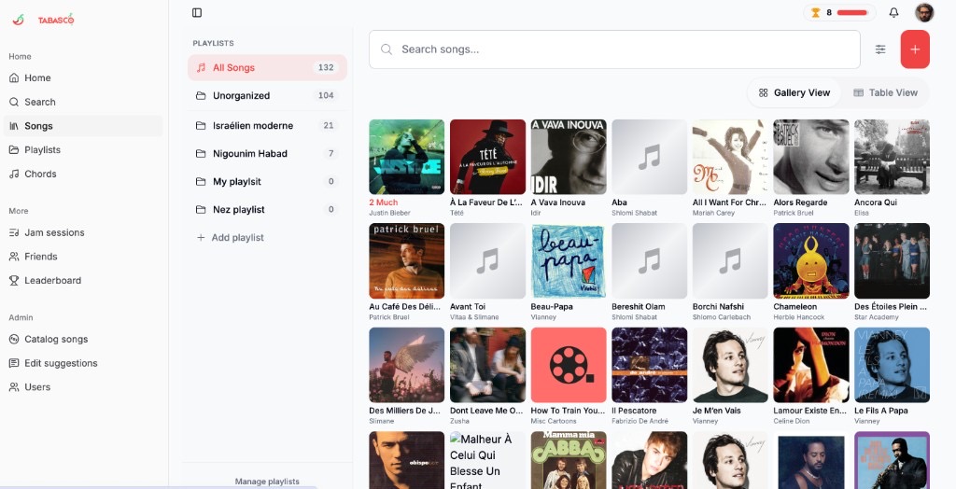Click the Jam sessions icon
956x489 pixels.
(14, 233)
